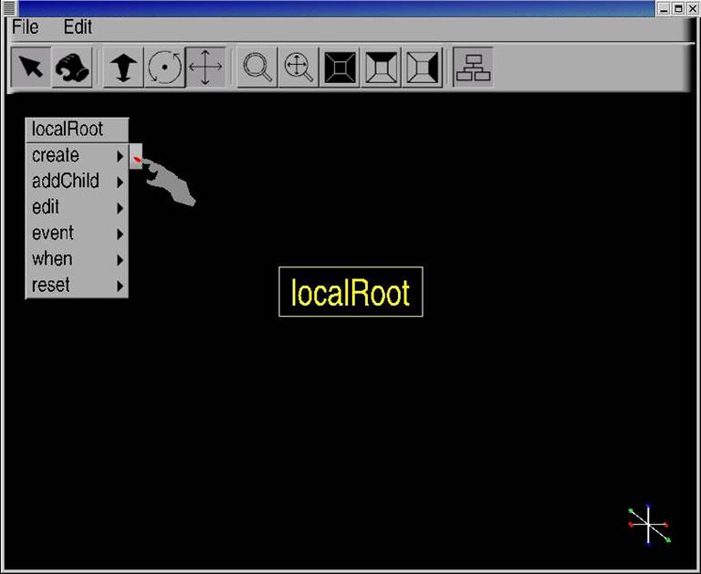Image resolution: width=701 pixels, height=574 pixels.
Task: Expand the reset submenu arrow
Action: pyautogui.click(x=120, y=287)
